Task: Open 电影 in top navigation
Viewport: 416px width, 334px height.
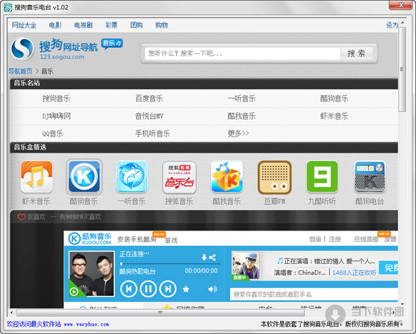Action: (55, 25)
